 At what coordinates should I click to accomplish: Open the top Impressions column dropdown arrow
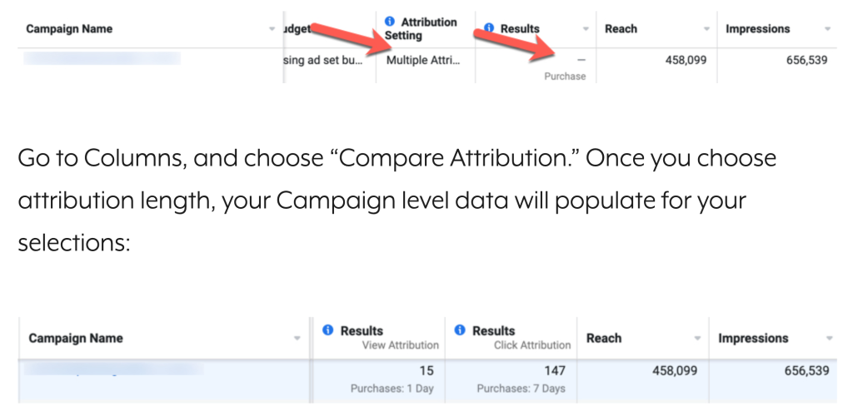[827, 29]
